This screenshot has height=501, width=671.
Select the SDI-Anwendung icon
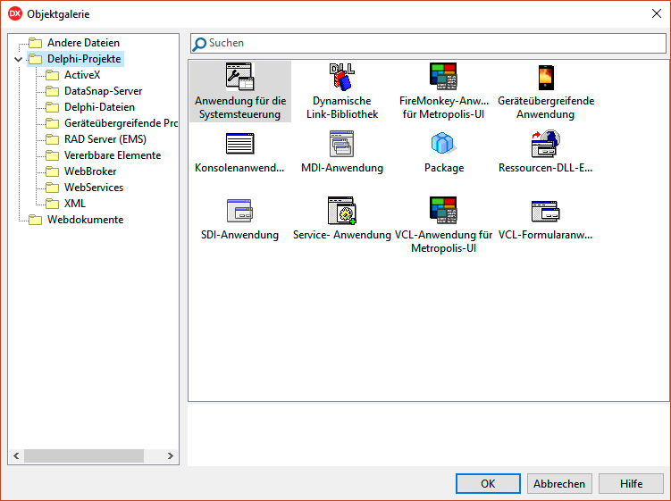(x=239, y=211)
